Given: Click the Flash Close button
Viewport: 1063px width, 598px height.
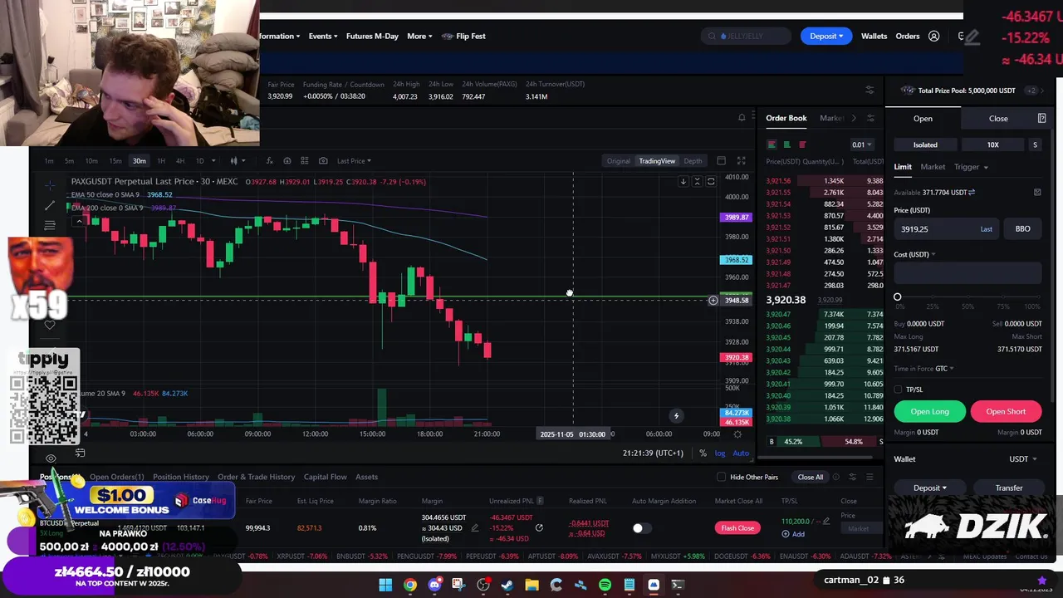Looking at the screenshot, I should point(737,528).
